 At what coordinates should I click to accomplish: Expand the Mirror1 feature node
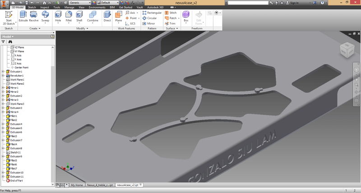click(3, 88)
